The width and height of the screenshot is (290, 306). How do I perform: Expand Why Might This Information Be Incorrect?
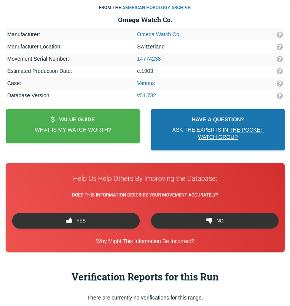(145, 241)
